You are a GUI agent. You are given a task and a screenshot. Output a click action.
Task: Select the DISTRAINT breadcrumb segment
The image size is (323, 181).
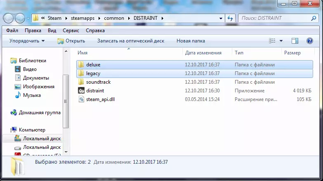[146, 18]
